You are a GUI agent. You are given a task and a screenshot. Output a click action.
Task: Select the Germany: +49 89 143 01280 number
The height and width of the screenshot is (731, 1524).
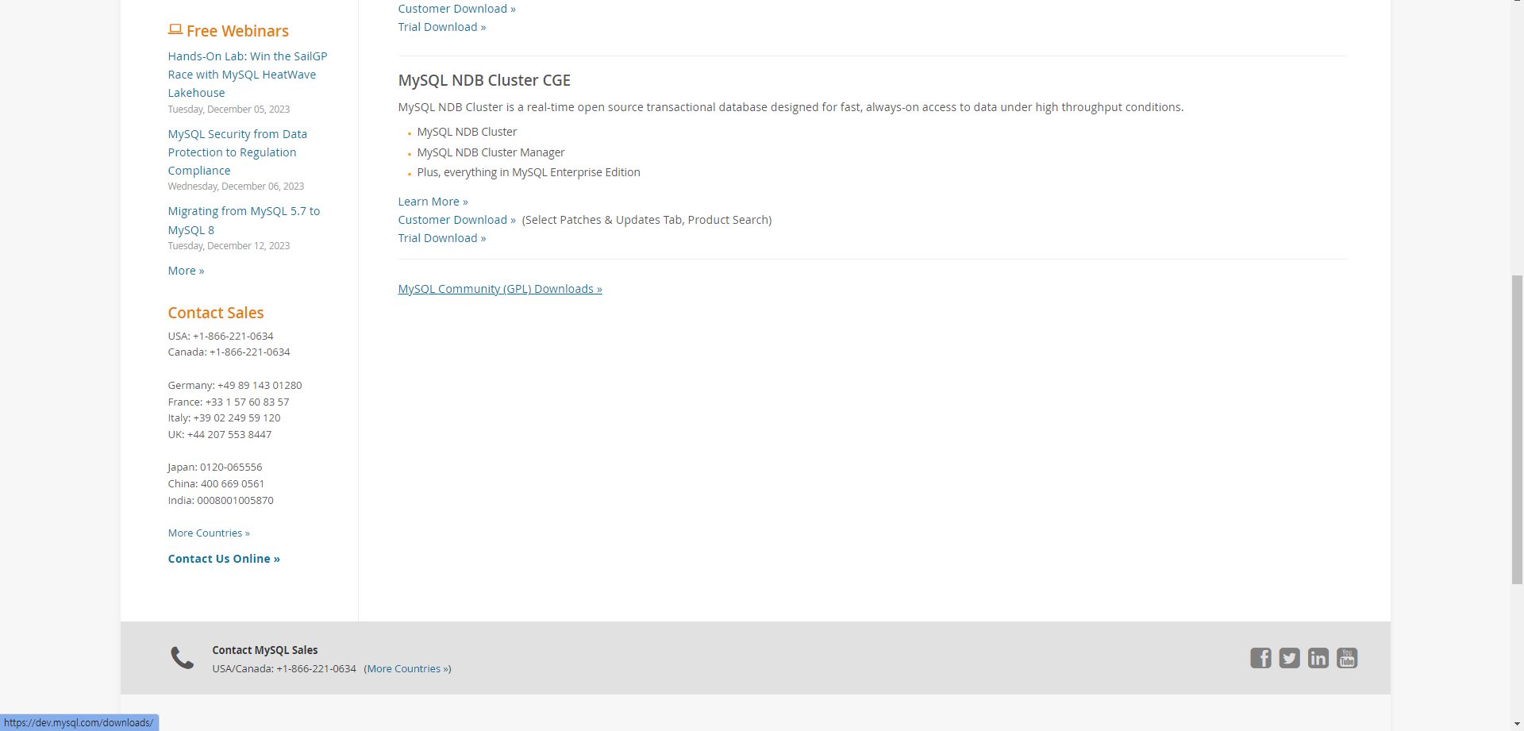coord(235,386)
